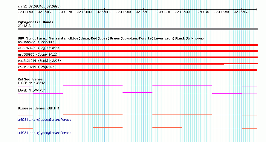Click ruler position 32399860
Viewport: 266px width, 142px height.
pyautogui.click(x=45, y=12)
